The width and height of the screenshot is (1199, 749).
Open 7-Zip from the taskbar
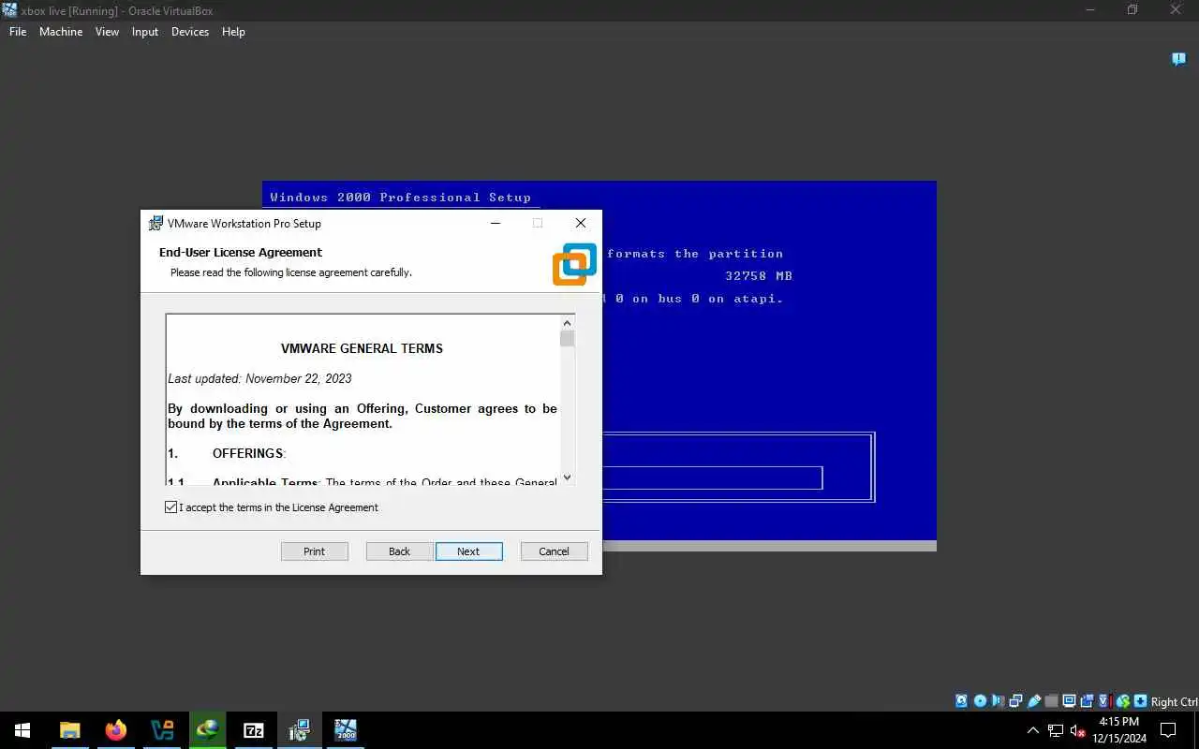pyautogui.click(x=253, y=730)
